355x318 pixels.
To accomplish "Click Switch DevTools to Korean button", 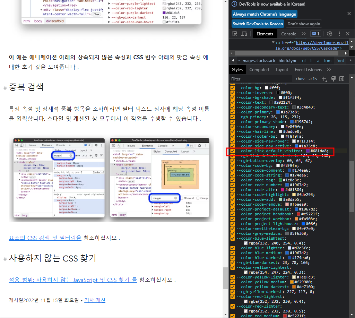I will [258, 24].
